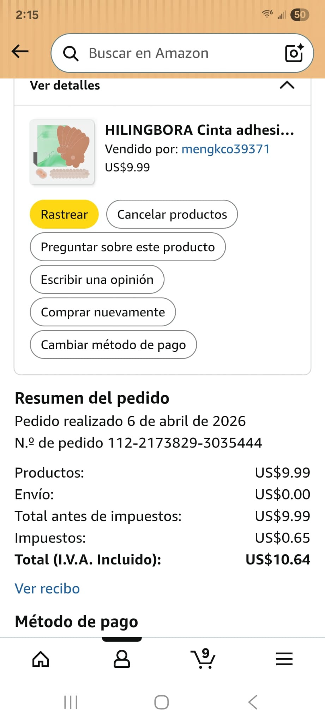Tap the back arrow beside search bar
The image size is (325, 724).
pyautogui.click(x=20, y=52)
